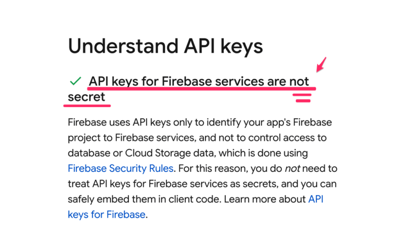Click the green checkmark icon
The width and height of the screenshot is (407, 233).
click(x=76, y=81)
